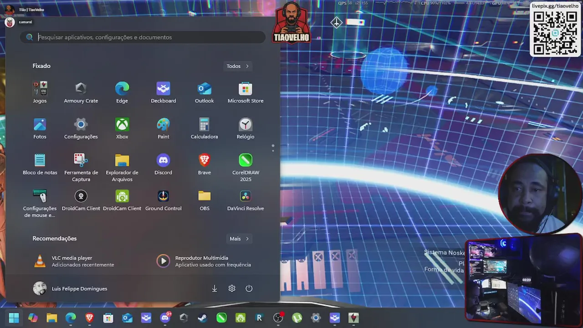Launch DaVinci Resolve
The width and height of the screenshot is (583, 328).
pos(245,200)
